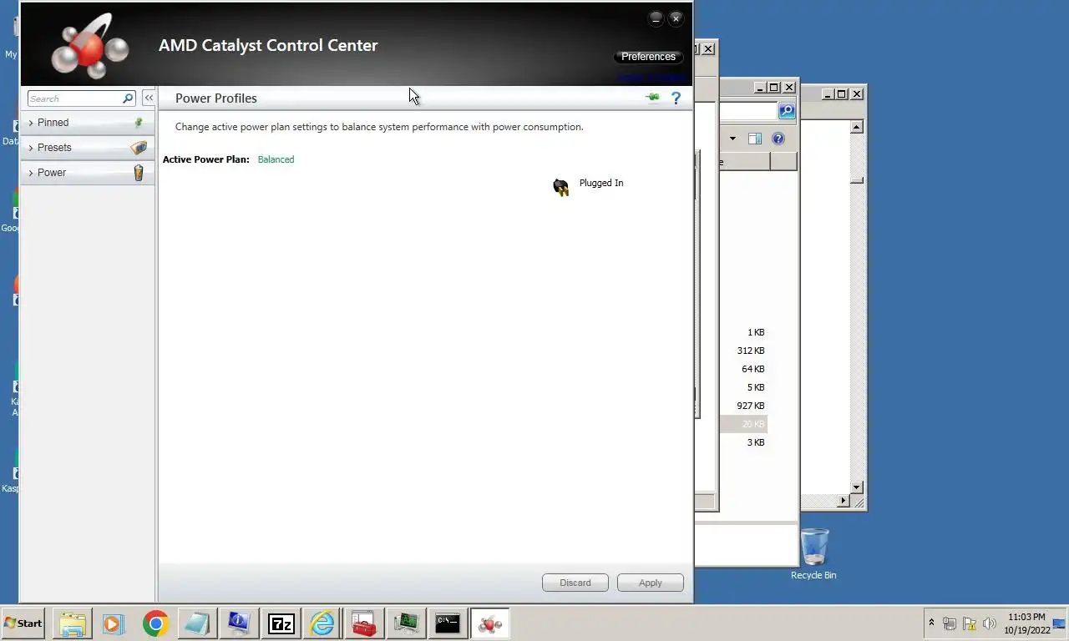Click the green pin icon beside Pinned
Image resolution: width=1069 pixels, height=641 pixels.
click(x=139, y=123)
